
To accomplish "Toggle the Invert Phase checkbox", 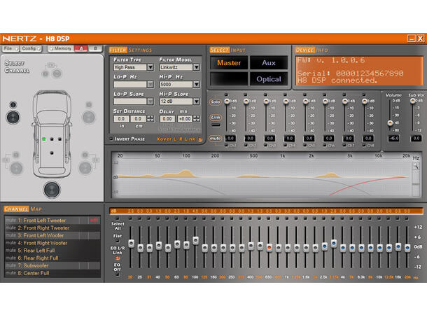I will coord(111,139).
